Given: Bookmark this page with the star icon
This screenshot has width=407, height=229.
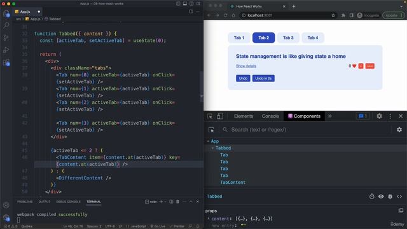Looking at the screenshot, I should pyautogui.click(x=333, y=15).
